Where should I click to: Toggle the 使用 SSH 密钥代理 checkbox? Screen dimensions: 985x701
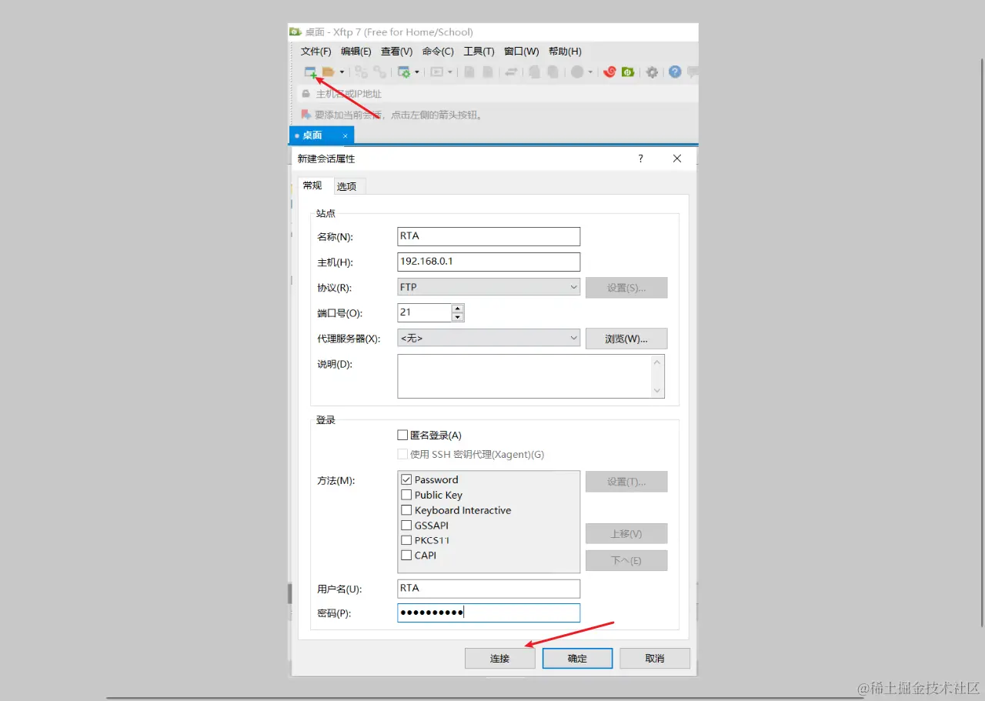click(402, 454)
